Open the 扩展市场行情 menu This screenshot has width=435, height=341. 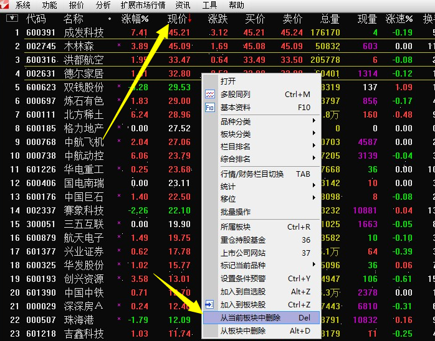pos(143,5)
